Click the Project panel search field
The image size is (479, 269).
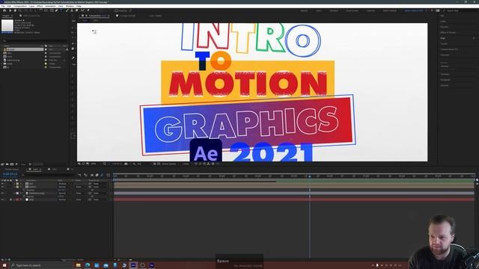coord(34,40)
